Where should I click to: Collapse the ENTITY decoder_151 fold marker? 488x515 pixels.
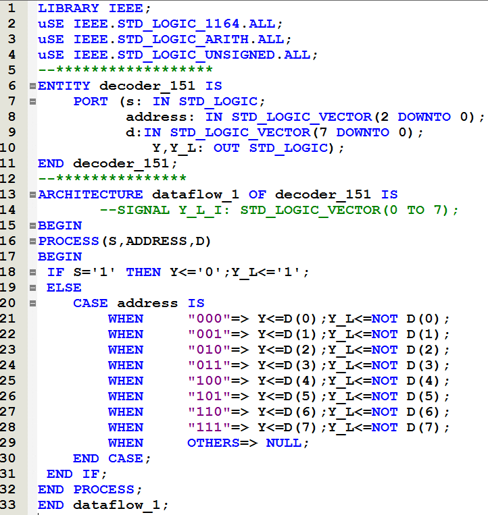click(x=32, y=86)
